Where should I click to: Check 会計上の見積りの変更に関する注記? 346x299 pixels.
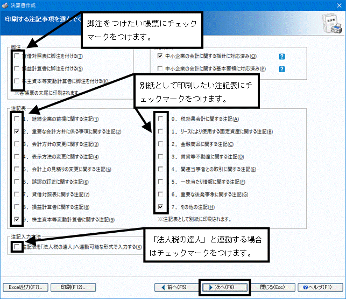click(x=17, y=169)
